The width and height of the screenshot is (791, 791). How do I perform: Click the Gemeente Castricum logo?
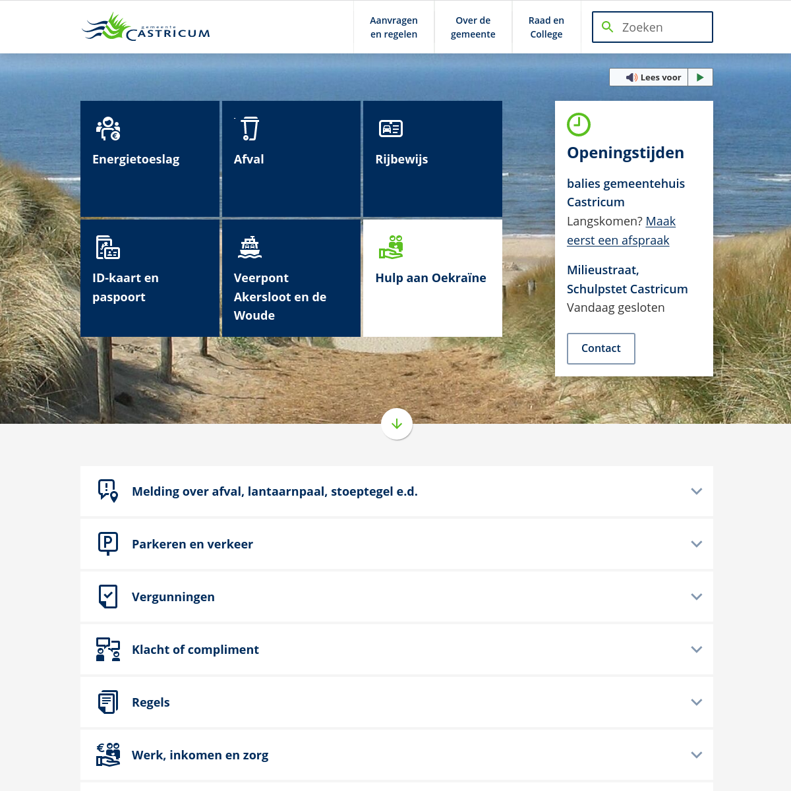(146, 27)
